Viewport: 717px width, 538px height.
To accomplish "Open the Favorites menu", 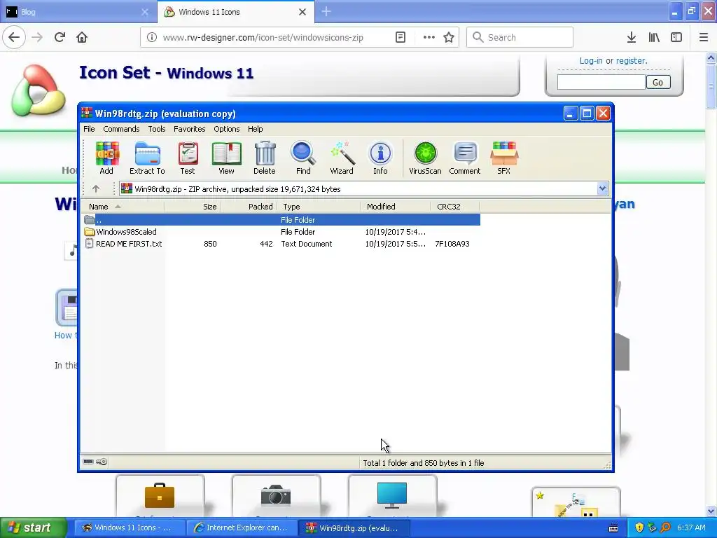I will coord(189,129).
